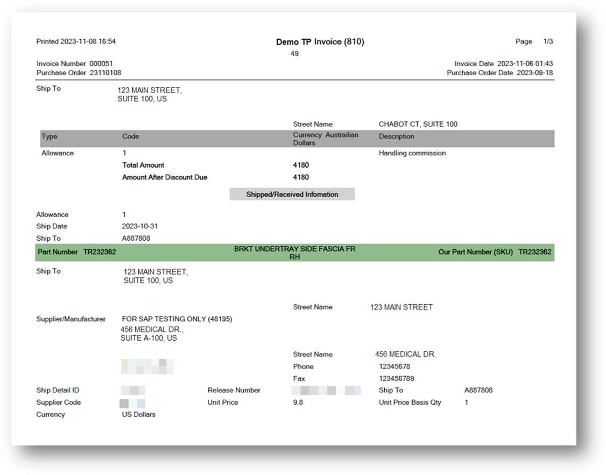The image size is (606, 475).
Task: Click 'Part Number TR232362' in green bar
Action: click(x=77, y=252)
